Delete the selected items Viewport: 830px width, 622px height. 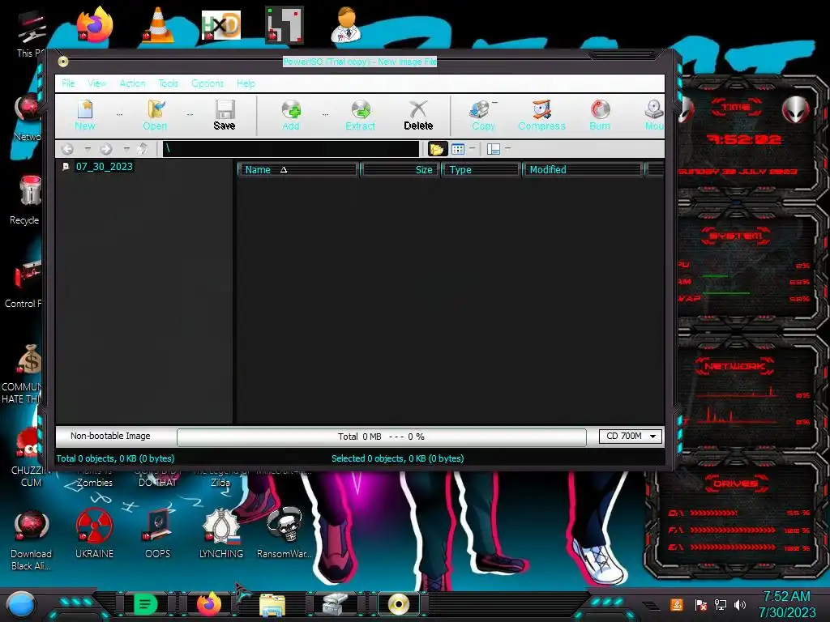point(418,115)
